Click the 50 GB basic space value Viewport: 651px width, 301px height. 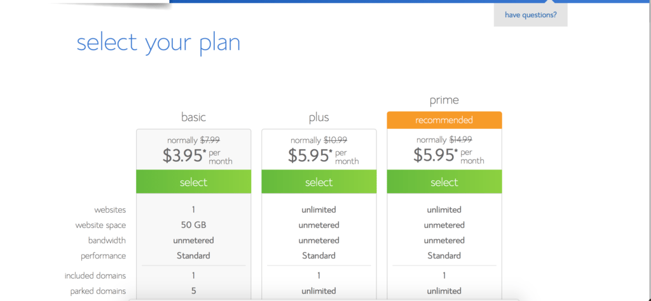click(193, 225)
